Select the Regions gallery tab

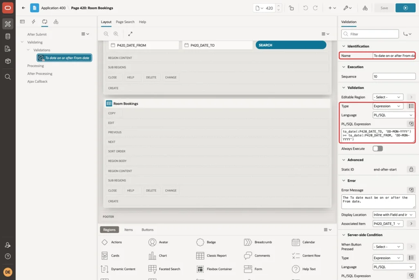109,230
